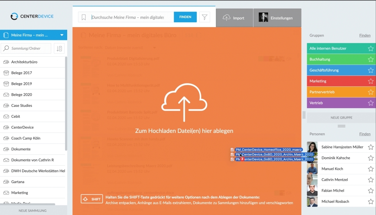The image size is (376, 215).
Task: Select the Vertrieb group
Action: tap(341, 103)
